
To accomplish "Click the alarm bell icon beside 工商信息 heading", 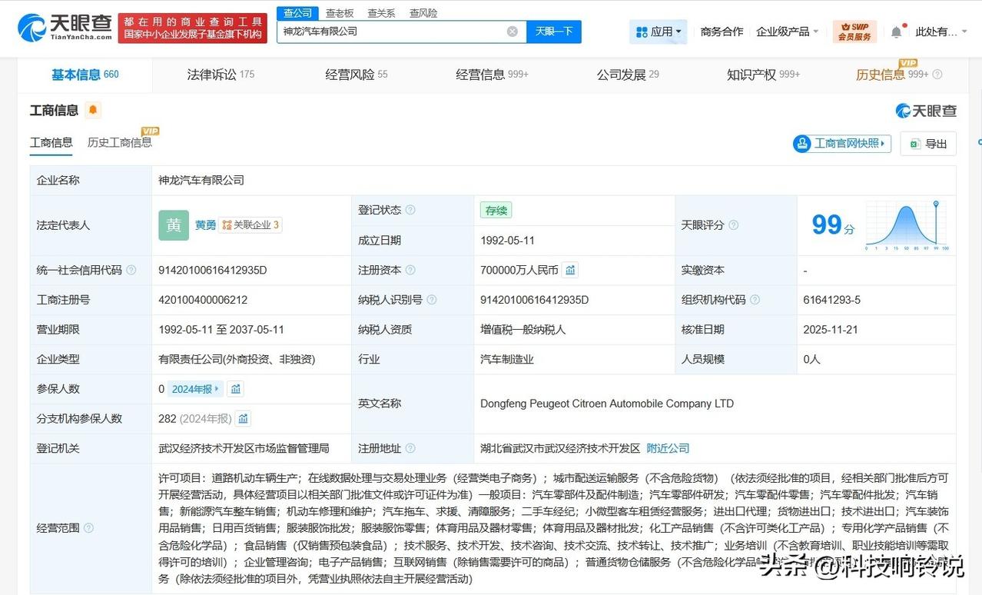I will click(92, 110).
